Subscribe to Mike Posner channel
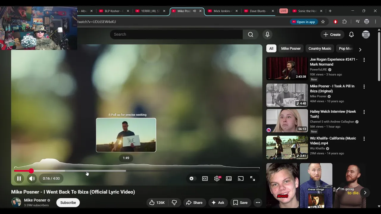 pos(68,203)
